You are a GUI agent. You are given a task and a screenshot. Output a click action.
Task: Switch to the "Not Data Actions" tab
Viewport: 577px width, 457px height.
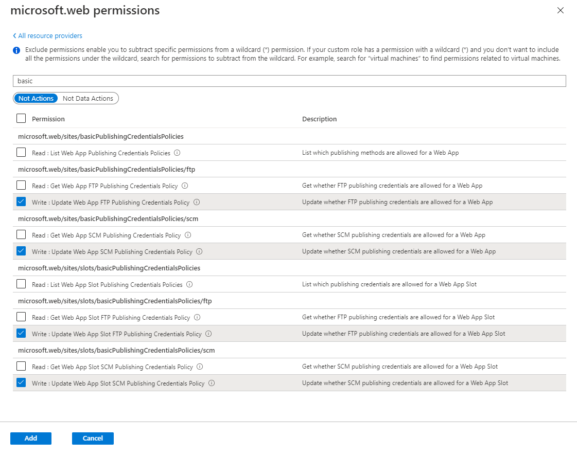pyautogui.click(x=88, y=98)
